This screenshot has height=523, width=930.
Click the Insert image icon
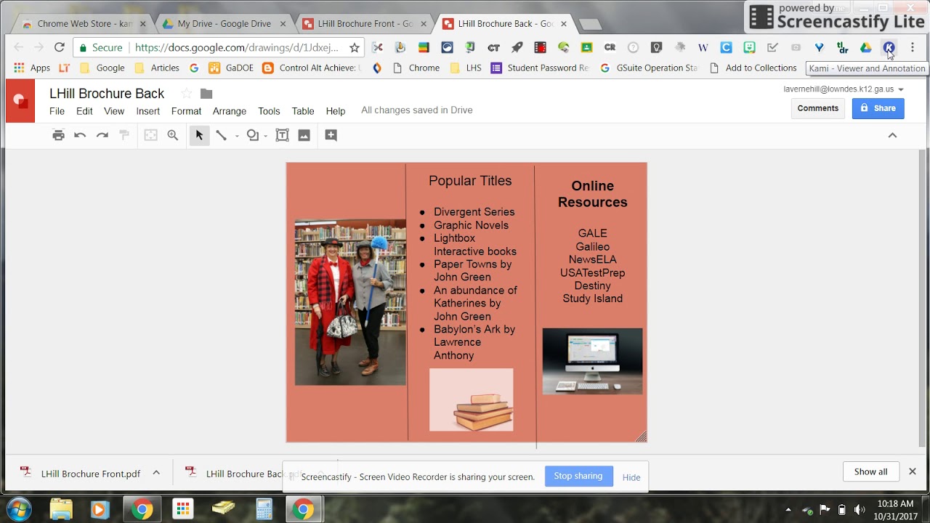[x=304, y=135]
